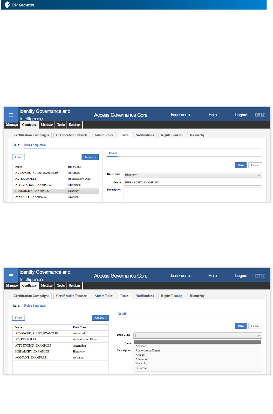
Task: Open hamburger menu in upper screenshot
Action: 11,115
